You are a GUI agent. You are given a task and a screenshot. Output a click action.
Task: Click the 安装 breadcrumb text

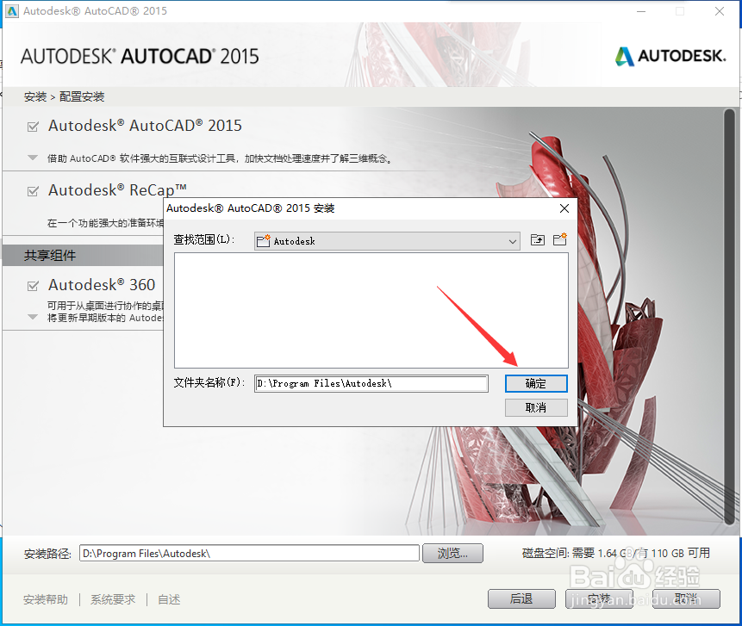(x=35, y=97)
